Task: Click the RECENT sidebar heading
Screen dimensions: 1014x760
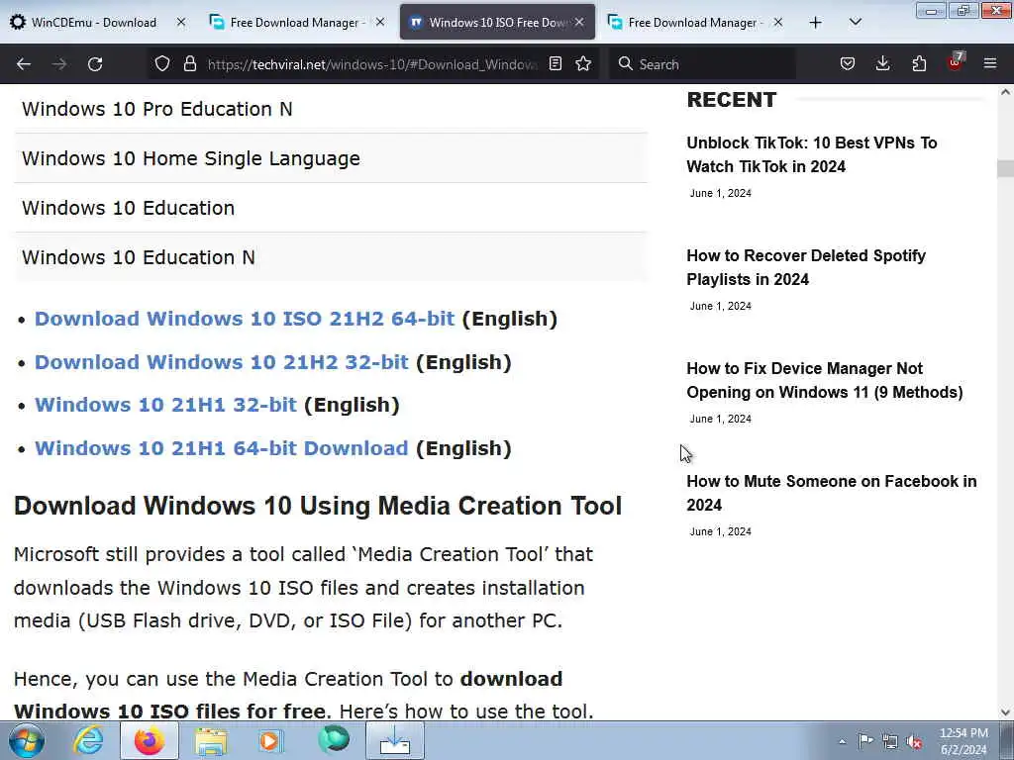Action: [732, 100]
